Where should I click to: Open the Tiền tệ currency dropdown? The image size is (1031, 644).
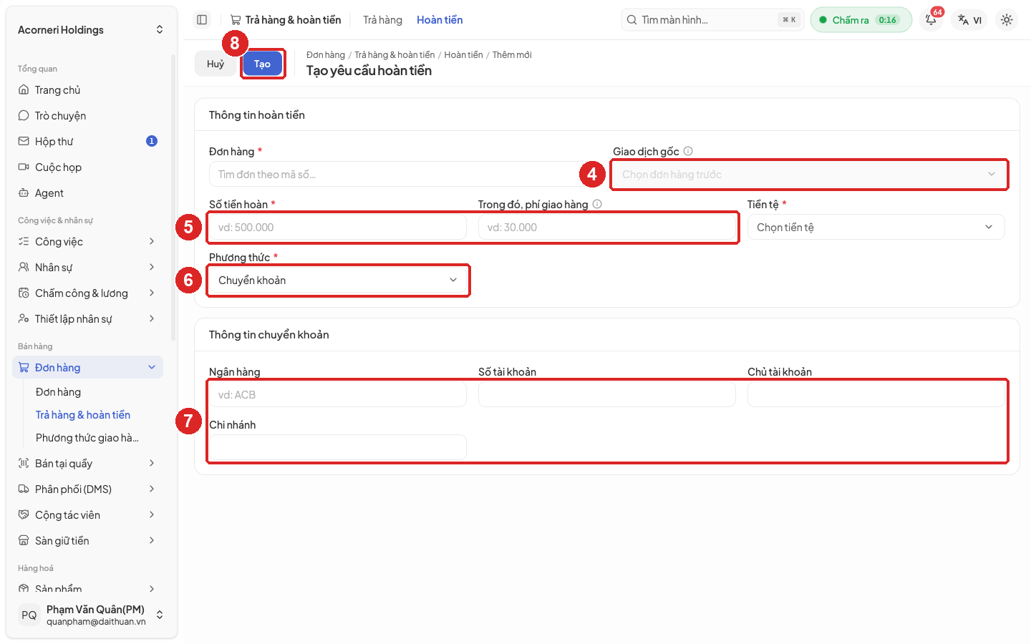876,228
